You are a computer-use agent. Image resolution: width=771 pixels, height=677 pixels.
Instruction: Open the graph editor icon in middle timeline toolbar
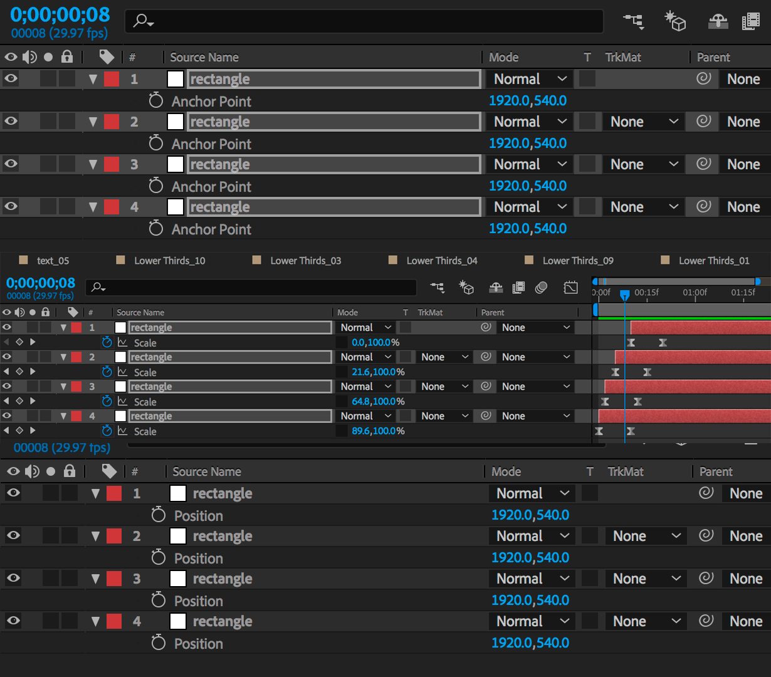coord(570,287)
